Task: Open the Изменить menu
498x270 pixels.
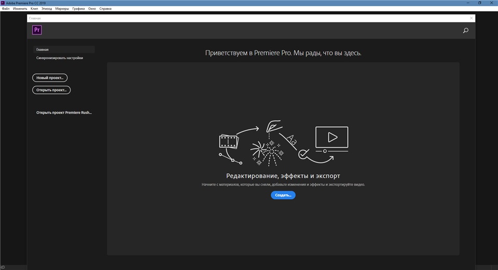Action: coord(20,9)
